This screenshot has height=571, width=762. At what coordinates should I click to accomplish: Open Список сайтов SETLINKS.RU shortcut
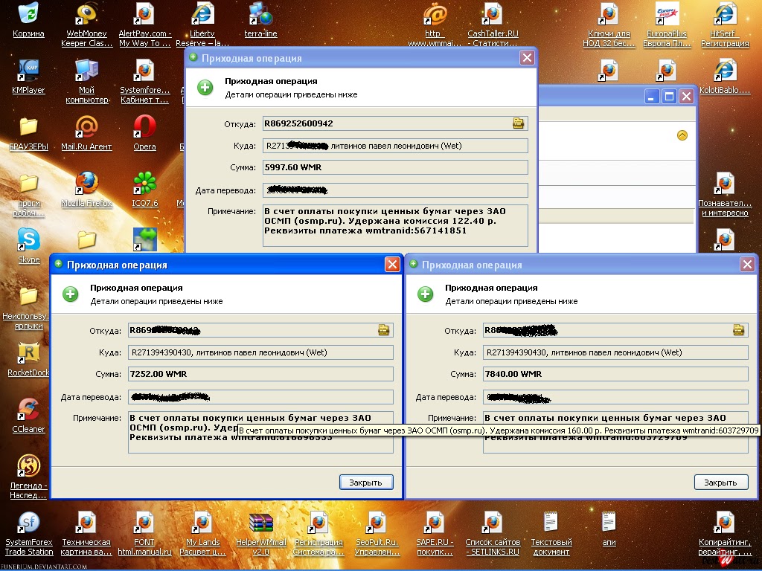(493, 534)
